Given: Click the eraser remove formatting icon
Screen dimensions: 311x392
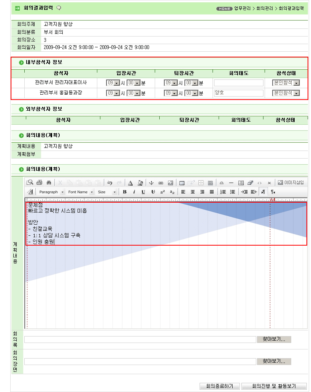Looking at the screenshot, I should (250, 183).
